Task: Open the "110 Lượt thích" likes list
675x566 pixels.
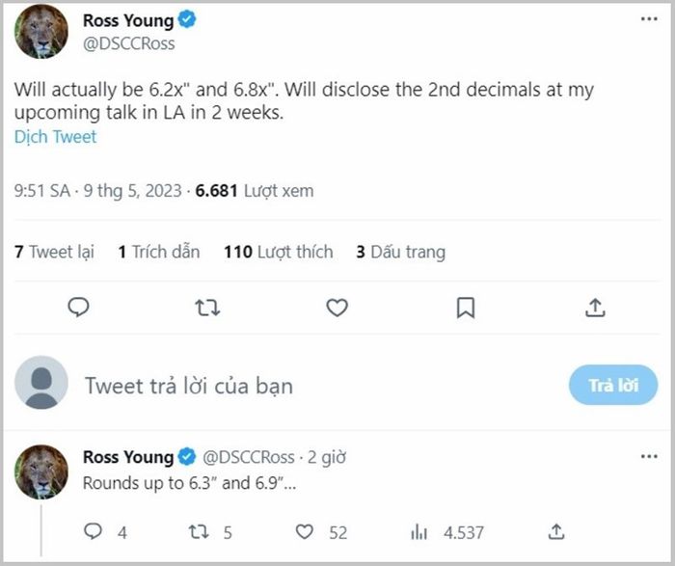Action: [278, 252]
